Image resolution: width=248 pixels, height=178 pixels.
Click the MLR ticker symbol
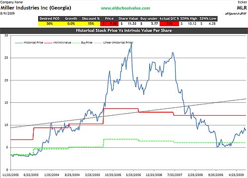pyautogui.click(x=242, y=8)
